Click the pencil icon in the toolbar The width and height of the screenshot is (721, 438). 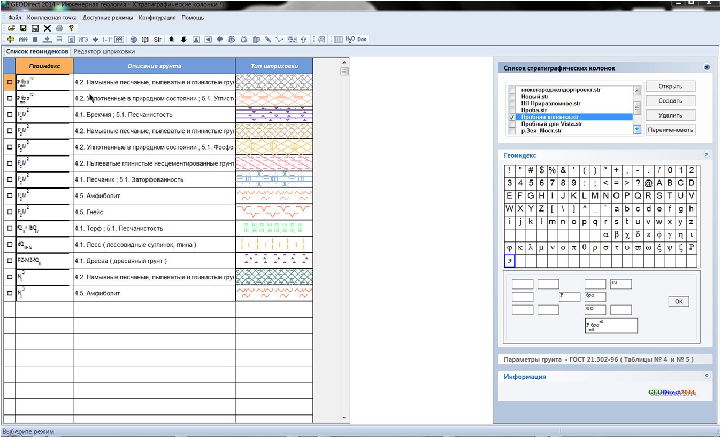tap(267, 40)
